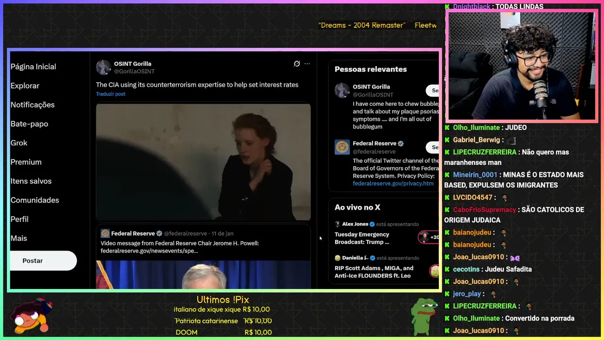Screen dimensions: 604x340
Task: Click the quoted post date 11 de jan
Action: pyautogui.click(x=222, y=233)
